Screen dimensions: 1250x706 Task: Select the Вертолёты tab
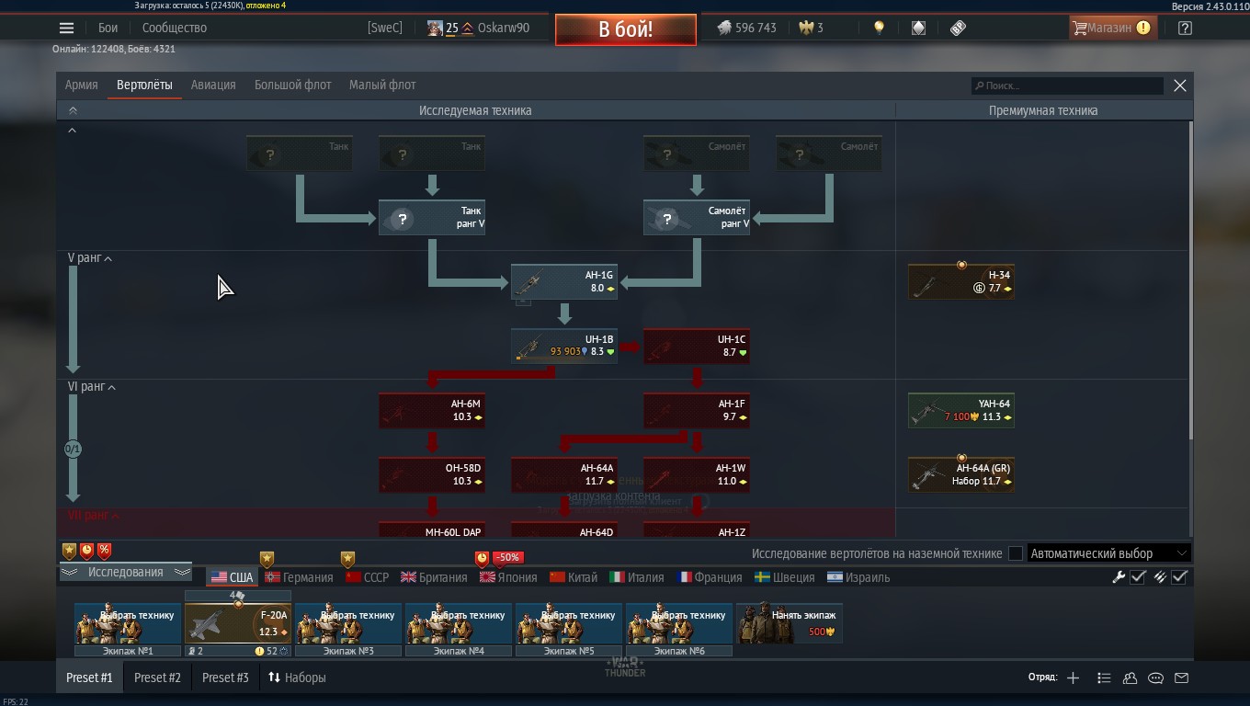(144, 85)
